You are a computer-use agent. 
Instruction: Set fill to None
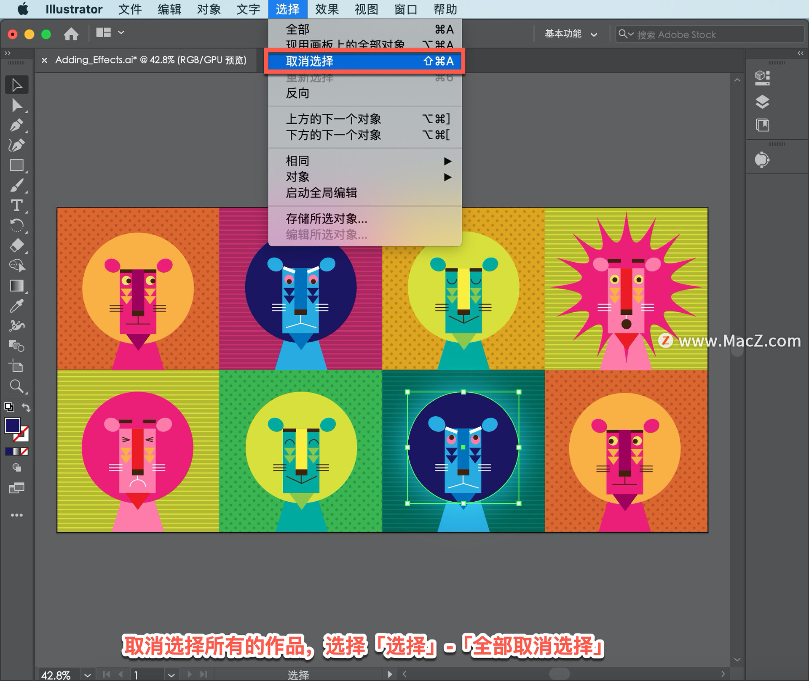24,452
